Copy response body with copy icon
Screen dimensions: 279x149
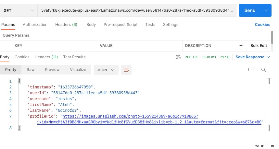(x=251, y=70)
